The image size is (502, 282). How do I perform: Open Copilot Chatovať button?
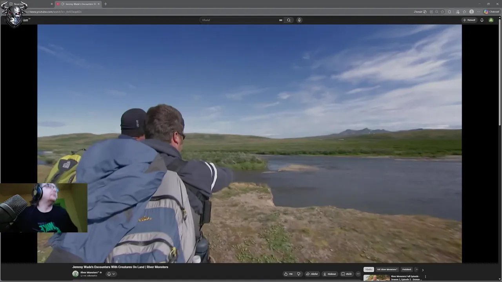coord(491,12)
